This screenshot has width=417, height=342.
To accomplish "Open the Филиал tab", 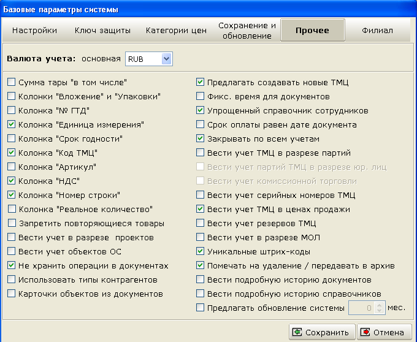I will [x=377, y=31].
